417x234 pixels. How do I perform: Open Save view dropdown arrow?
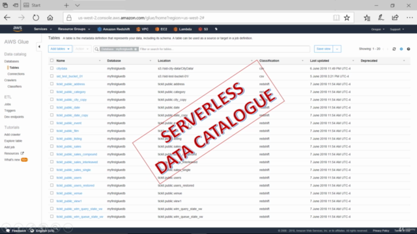pos(337,49)
